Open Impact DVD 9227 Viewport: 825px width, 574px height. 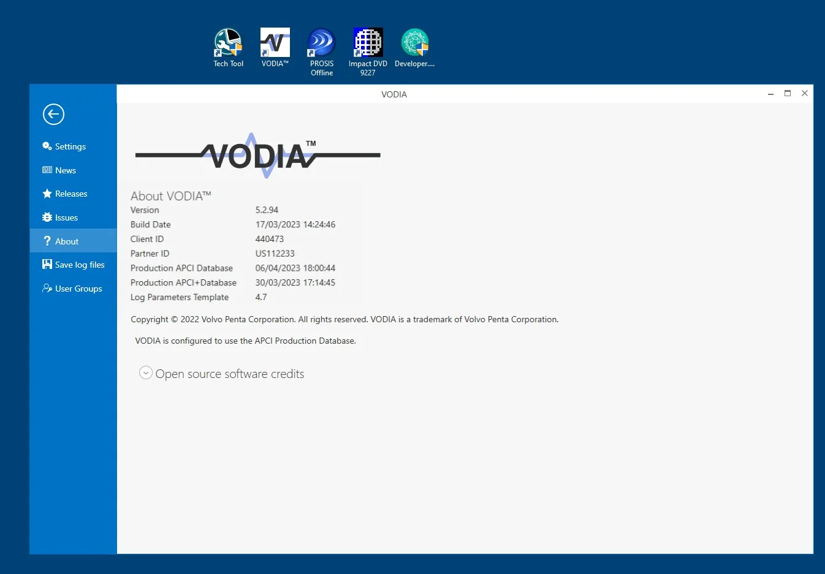tap(368, 43)
